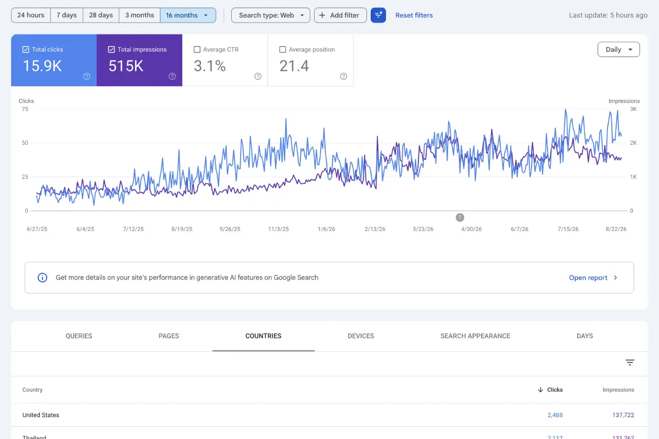
Task: Open the 16 months date range dropdown
Action: [x=188, y=15]
